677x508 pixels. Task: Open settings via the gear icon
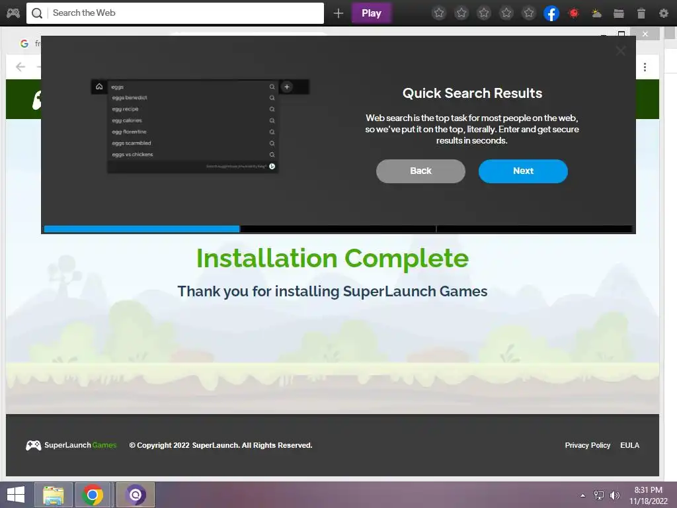point(664,13)
